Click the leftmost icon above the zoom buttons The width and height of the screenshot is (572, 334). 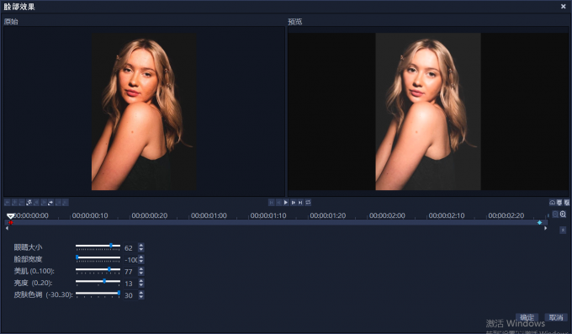[553, 202]
